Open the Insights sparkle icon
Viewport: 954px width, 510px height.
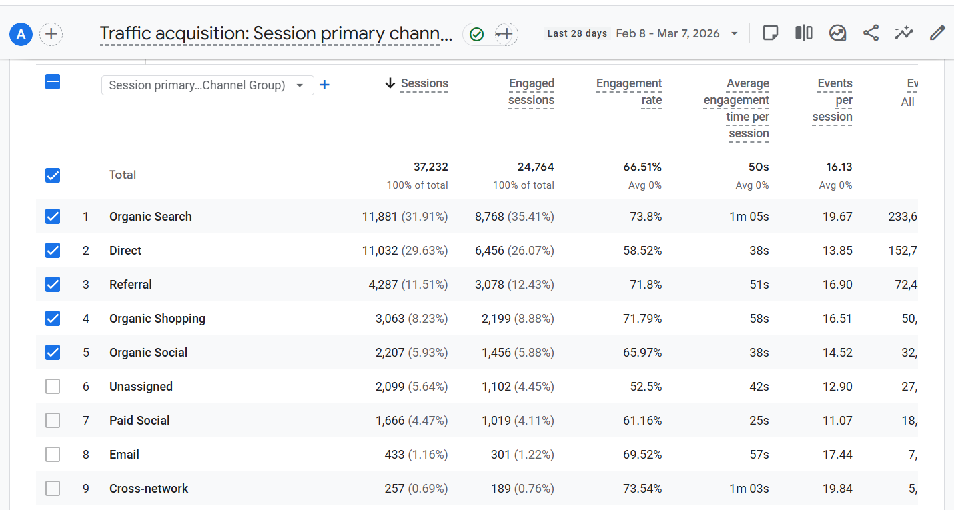[904, 33]
